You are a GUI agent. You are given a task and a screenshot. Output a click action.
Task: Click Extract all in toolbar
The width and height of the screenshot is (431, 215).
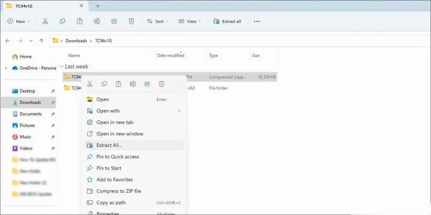[227, 21]
